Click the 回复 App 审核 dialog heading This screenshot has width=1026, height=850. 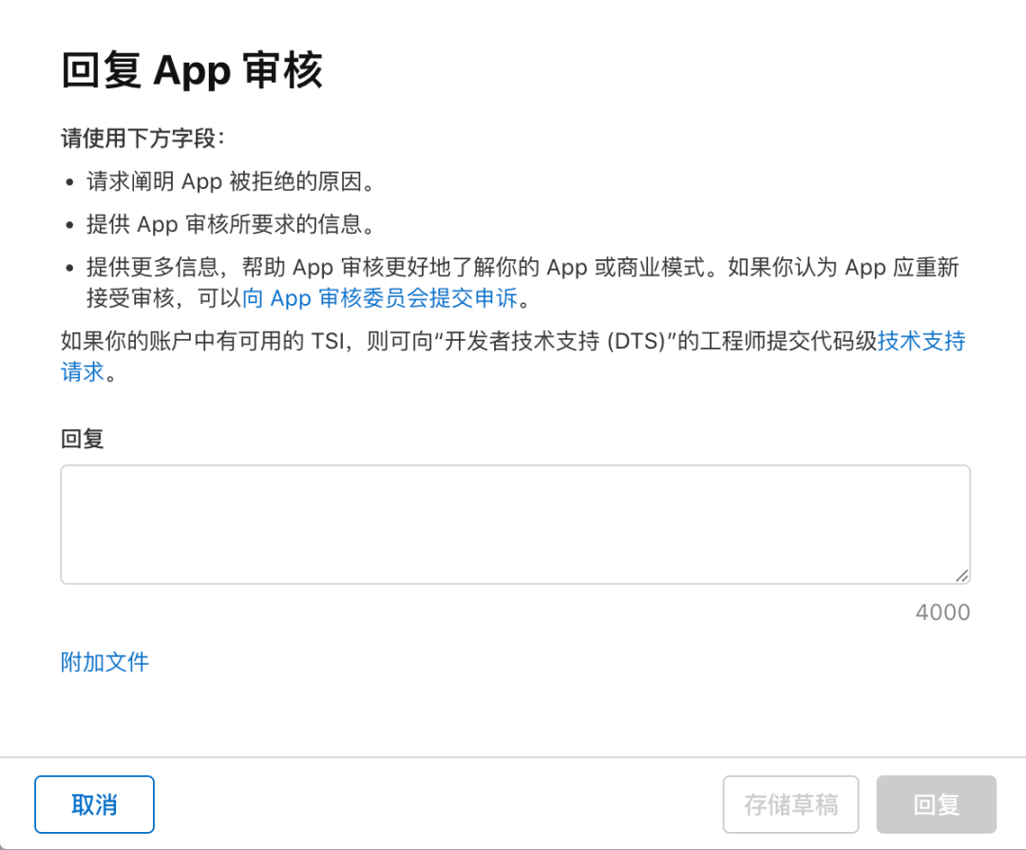pos(192,70)
